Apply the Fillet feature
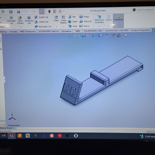The height and width of the screenshot is (155, 155). [56, 19]
